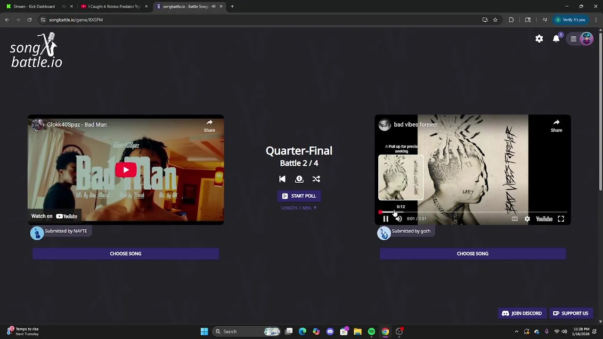Open the Windows Start menu
Viewport: 603px width, 339px height.
(x=204, y=331)
